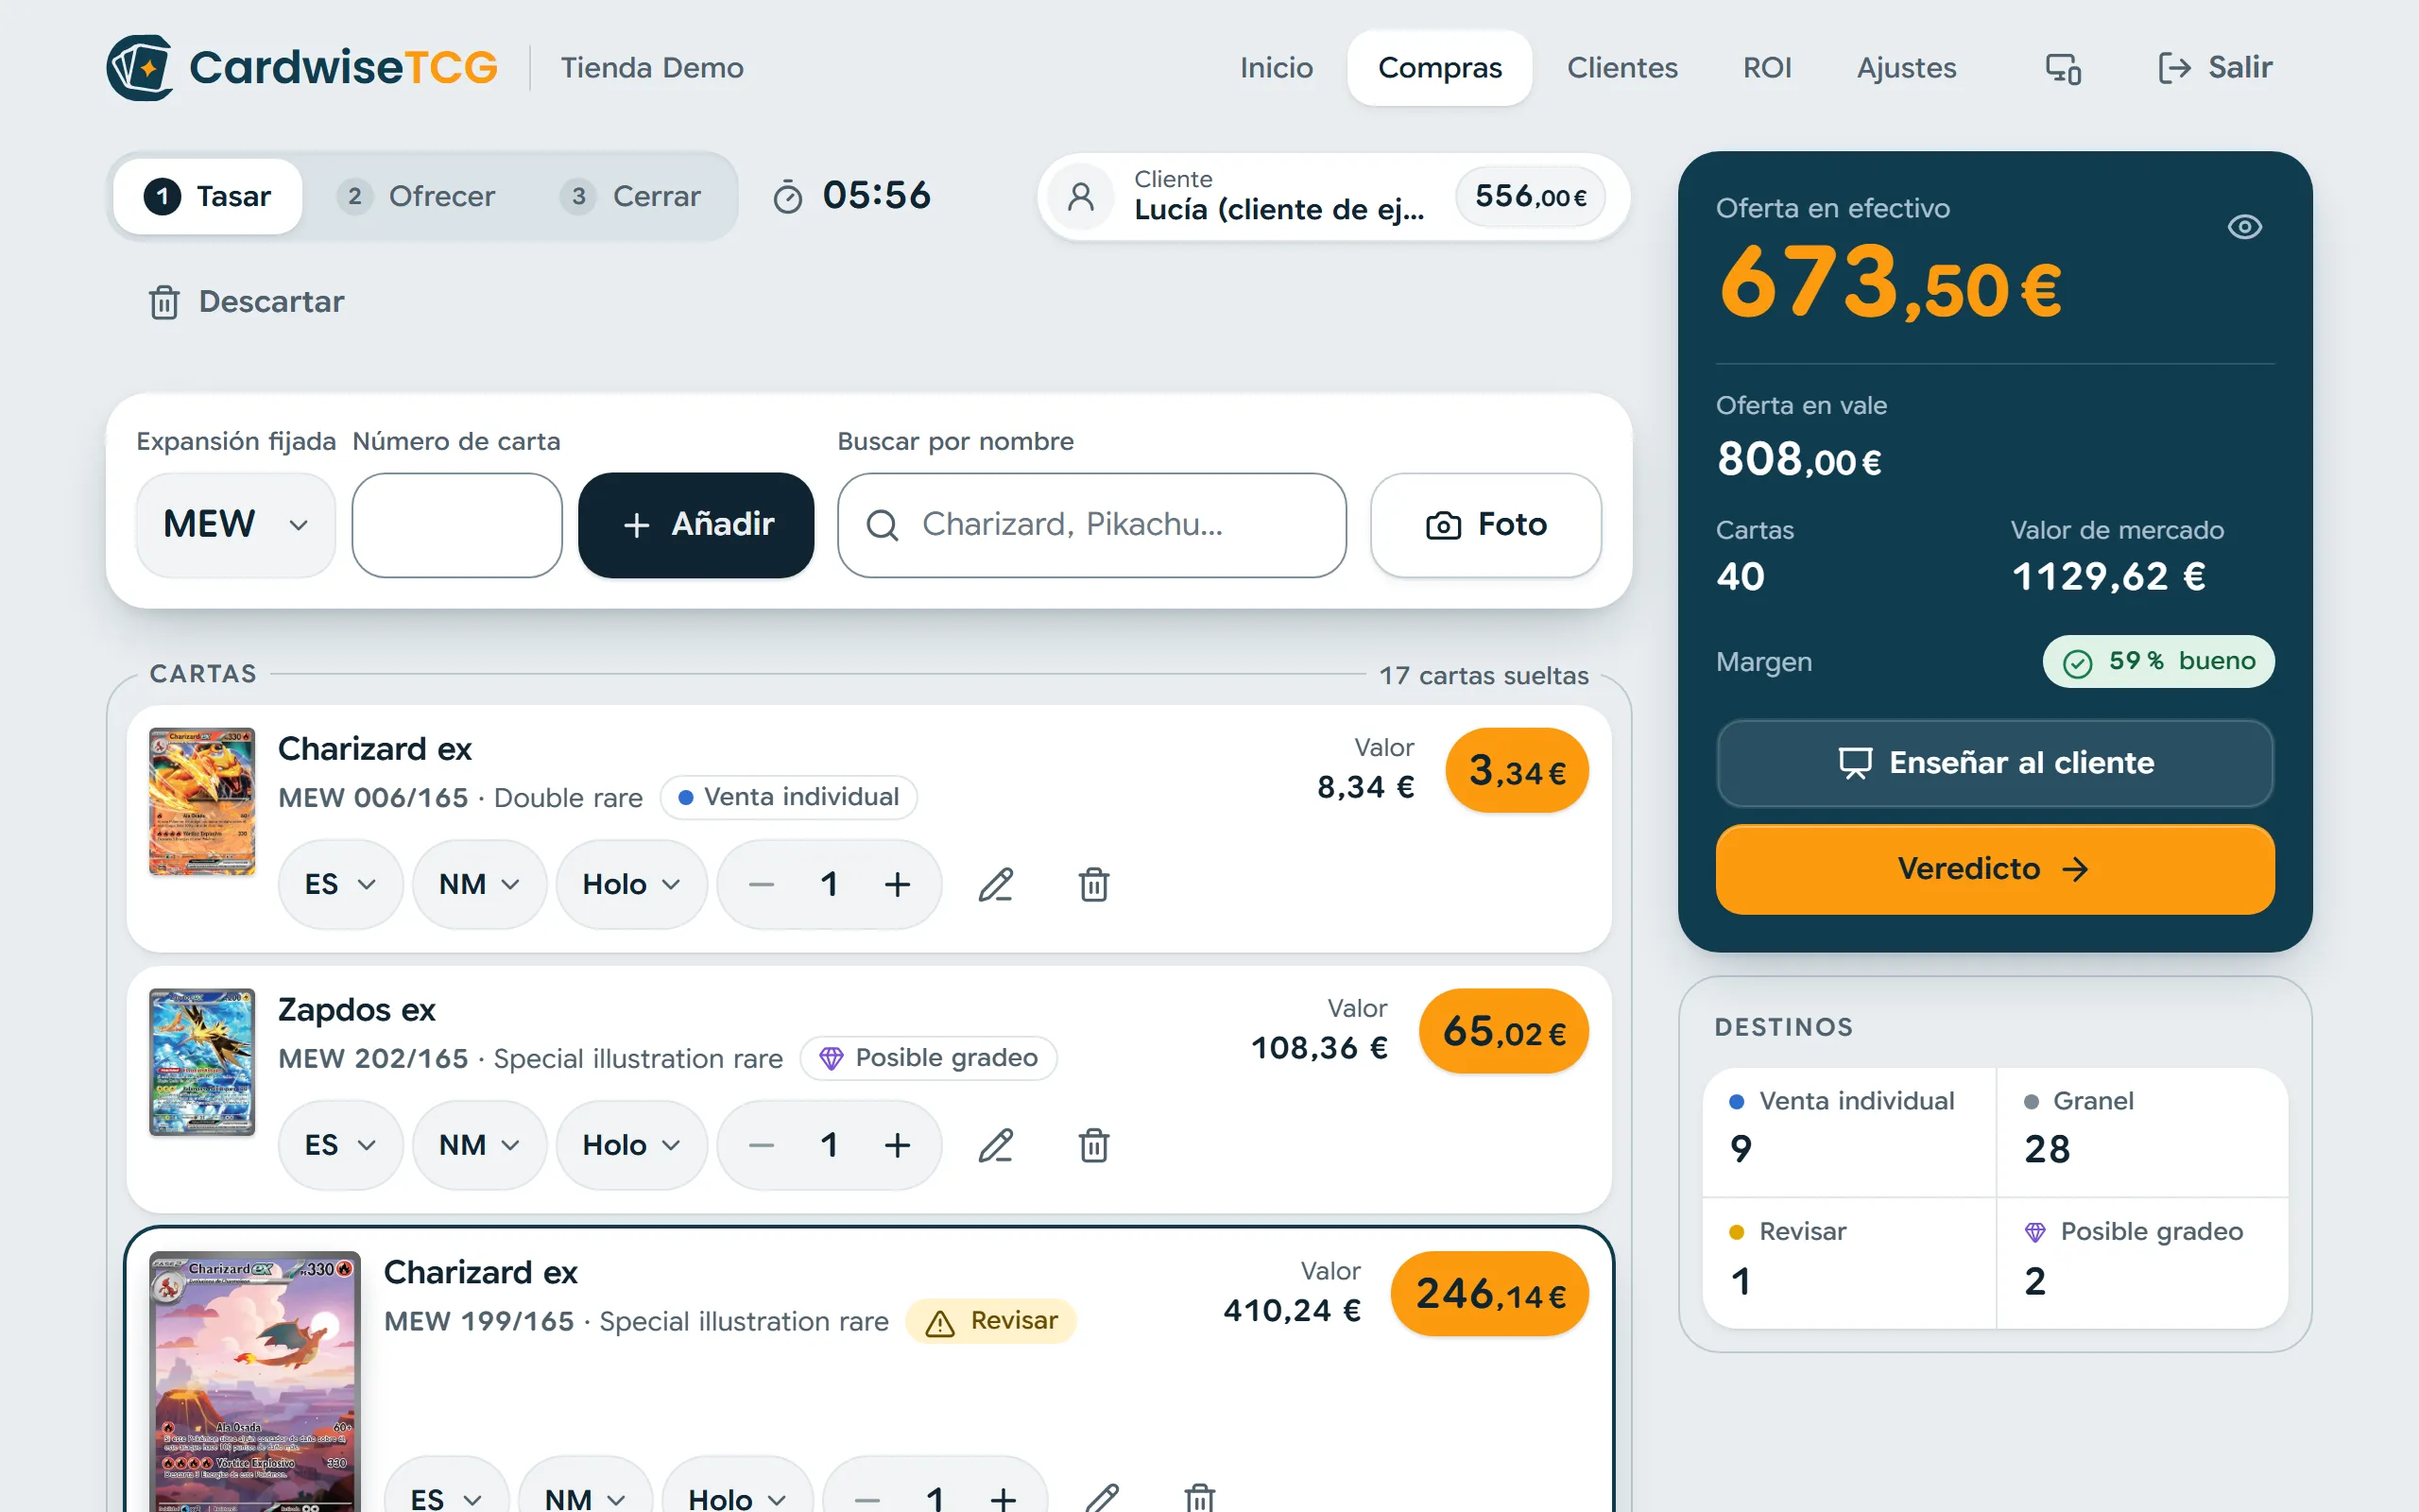
Task: Click the stopwatch timer icon
Action: click(x=788, y=196)
